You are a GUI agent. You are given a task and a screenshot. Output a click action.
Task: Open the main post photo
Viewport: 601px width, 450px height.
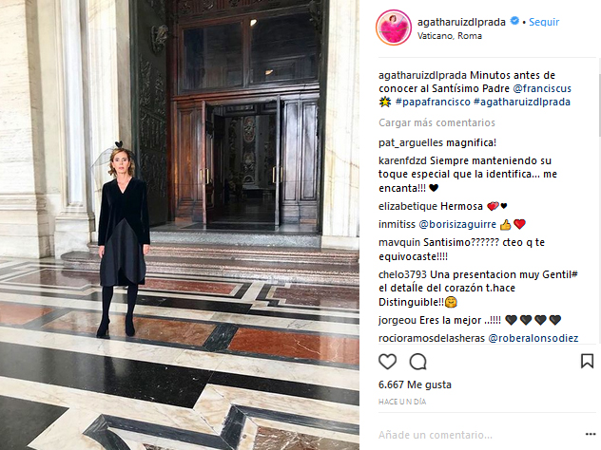click(180, 225)
